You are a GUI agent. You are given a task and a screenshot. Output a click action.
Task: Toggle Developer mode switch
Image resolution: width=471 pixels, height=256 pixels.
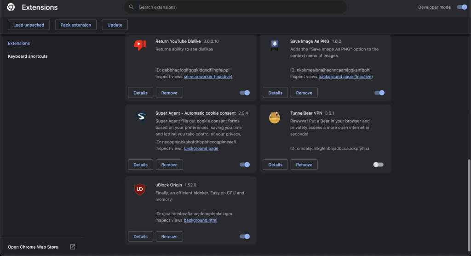[x=462, y=7]
